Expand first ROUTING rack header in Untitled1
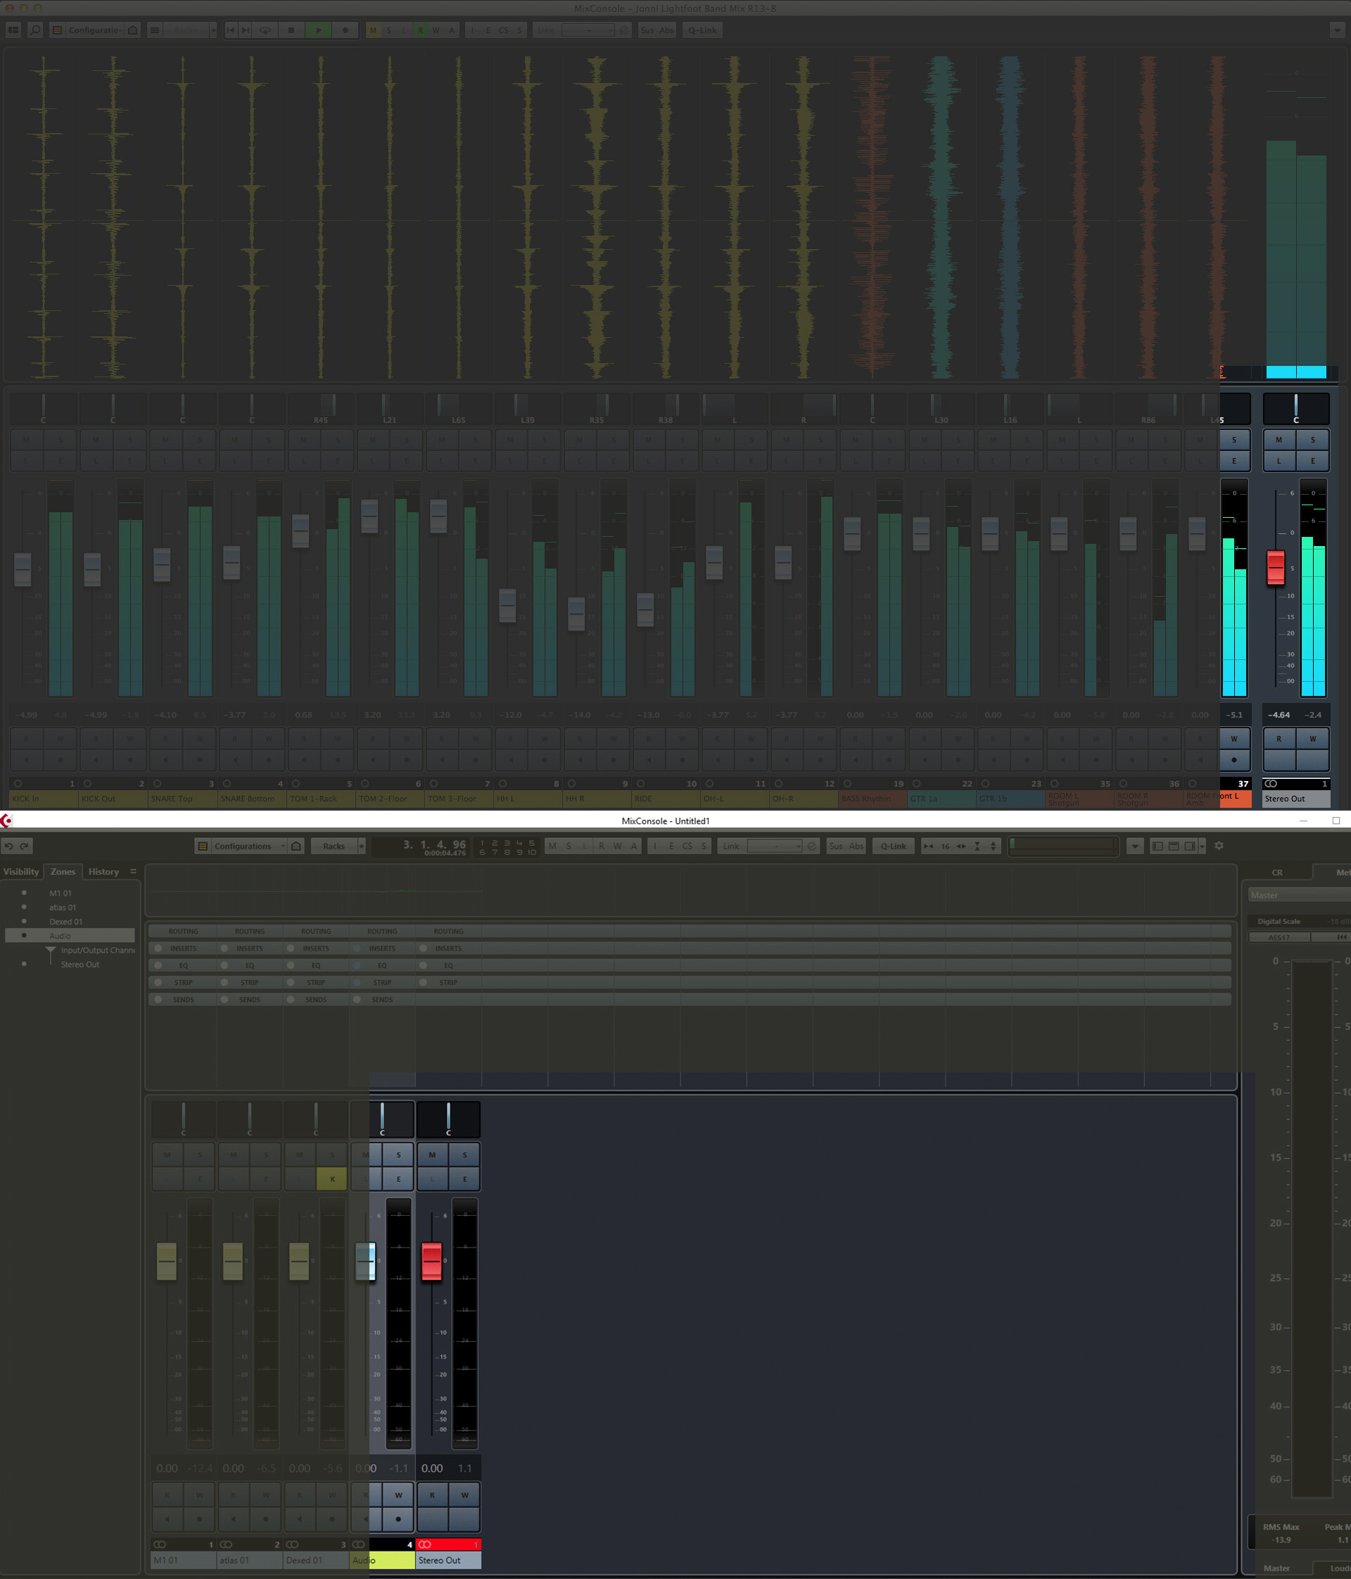 point(183,931)
